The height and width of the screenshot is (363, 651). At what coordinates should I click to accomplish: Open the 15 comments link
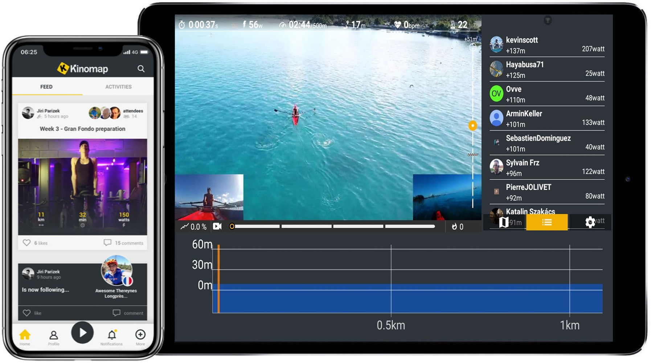coord(124,243)
